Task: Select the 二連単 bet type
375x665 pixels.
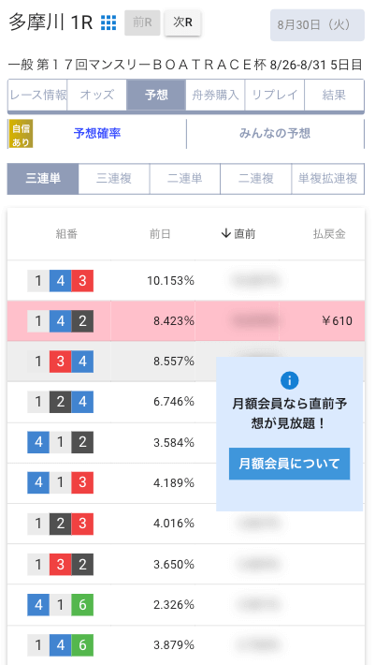Action: (185, 179)
